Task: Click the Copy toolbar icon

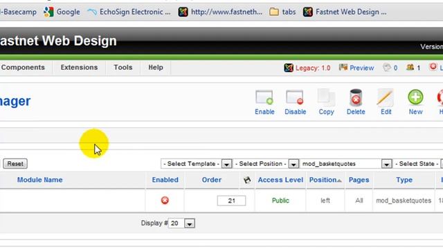Action: [x=326, y=98]
